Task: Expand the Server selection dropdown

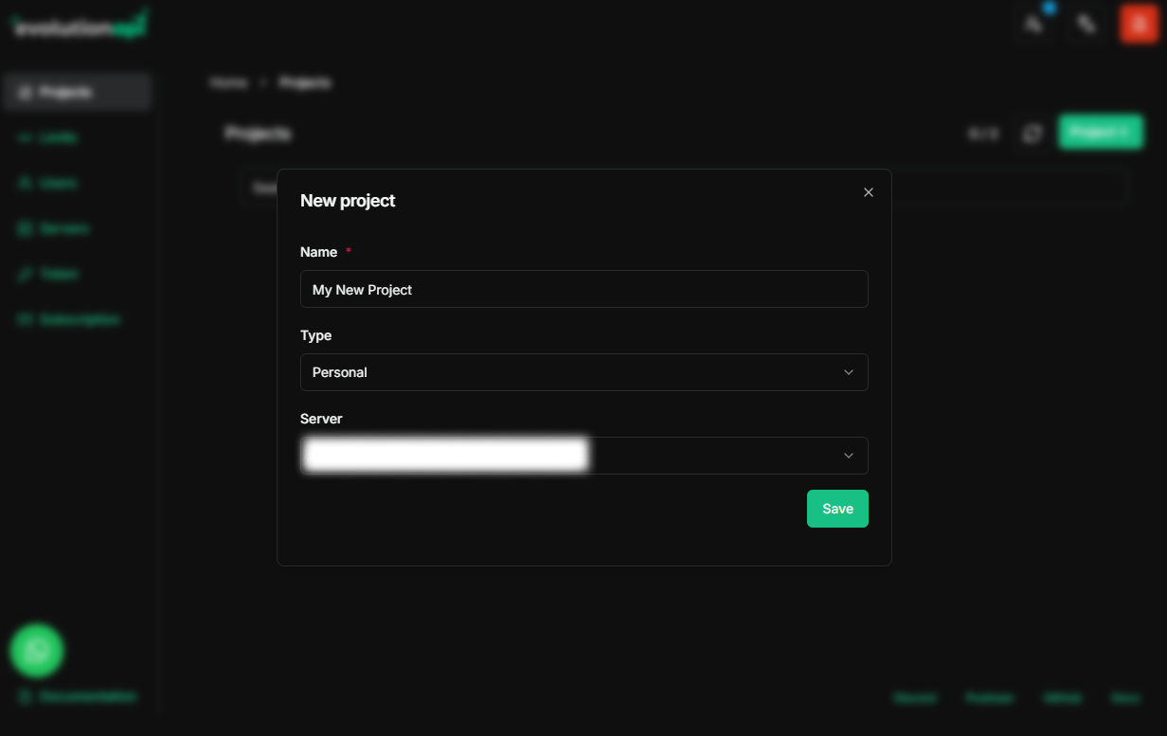Action: coord(583,456)
